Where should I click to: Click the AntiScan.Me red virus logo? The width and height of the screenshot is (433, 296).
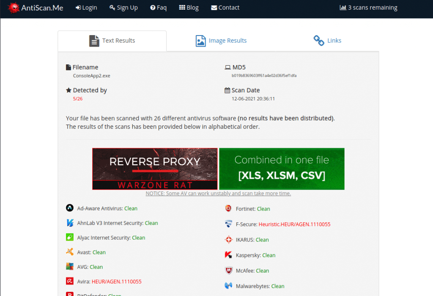[x=14, y=8]
